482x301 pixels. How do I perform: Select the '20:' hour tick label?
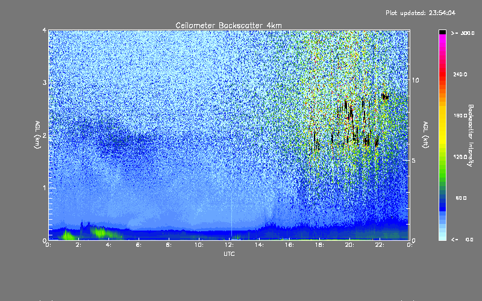click(x=350, y=245)
